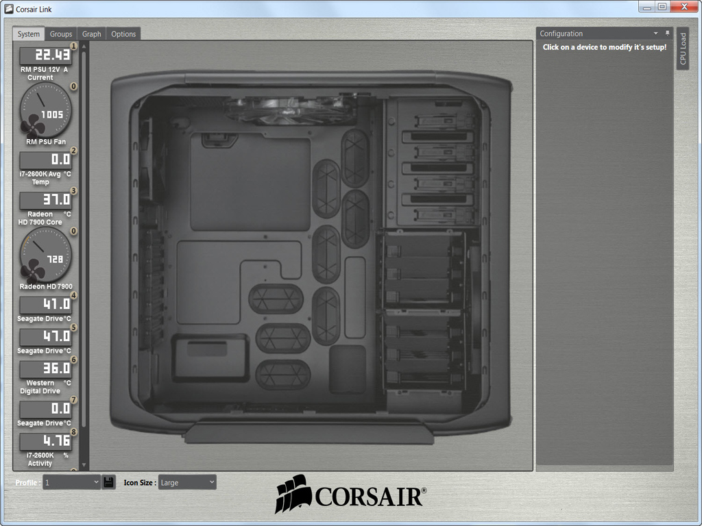Maximize the Corsair Link window
Screen dimensions: 702x526
click(663, 6)
